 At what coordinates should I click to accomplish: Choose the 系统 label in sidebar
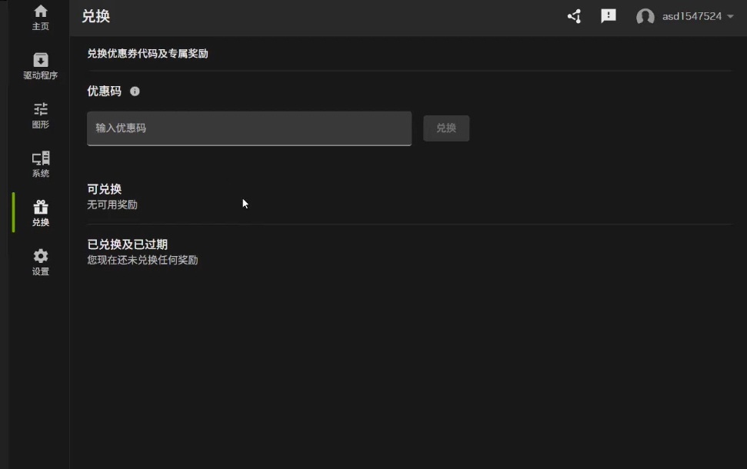point(41,174)
